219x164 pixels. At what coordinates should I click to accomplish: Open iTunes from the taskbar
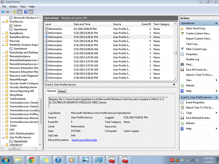pos(58,160)
